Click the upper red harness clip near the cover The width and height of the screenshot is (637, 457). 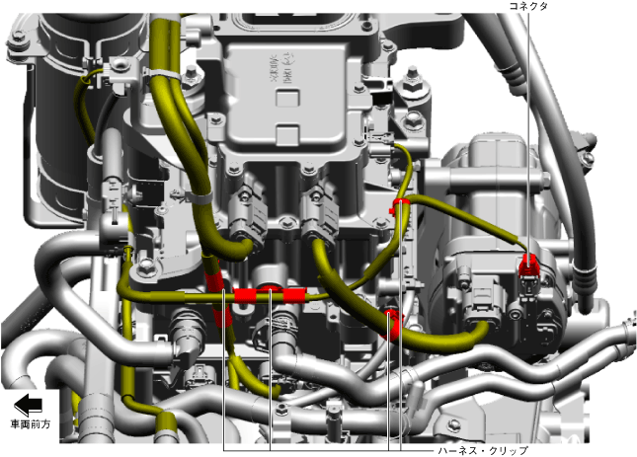point(399,205)
